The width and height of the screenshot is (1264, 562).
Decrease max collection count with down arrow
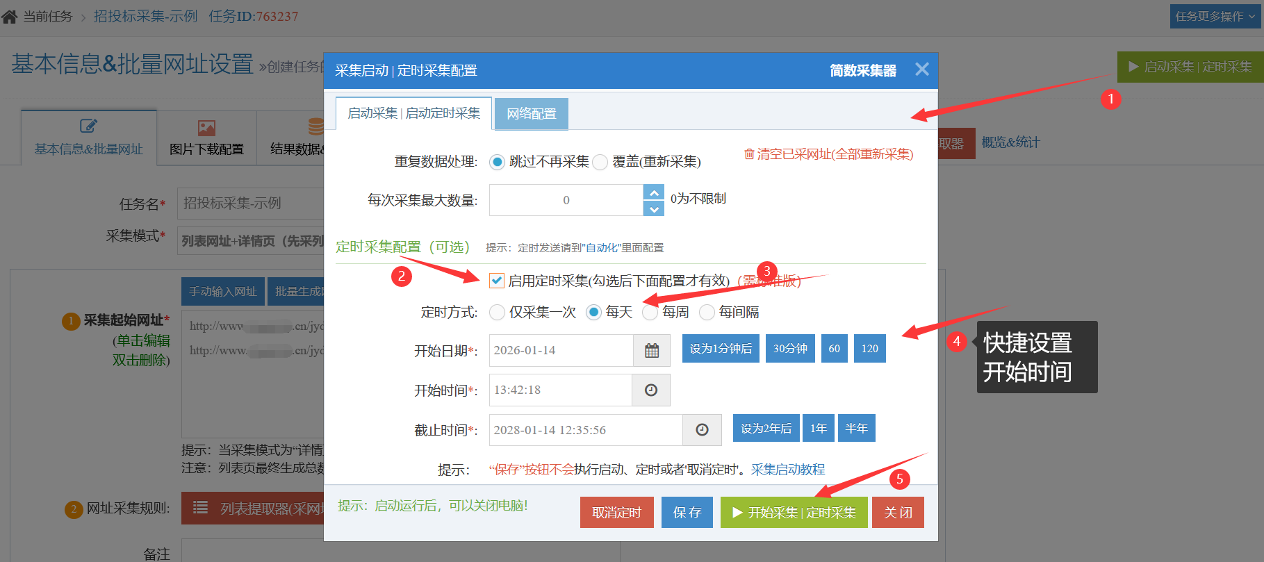[x=653, y=208]
